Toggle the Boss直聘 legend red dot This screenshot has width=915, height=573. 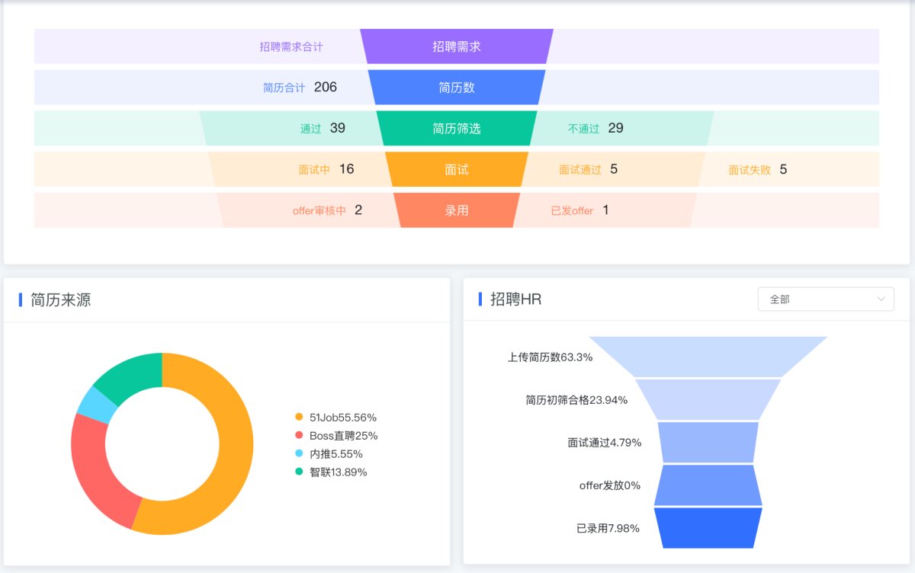click(x=299, y=435)
